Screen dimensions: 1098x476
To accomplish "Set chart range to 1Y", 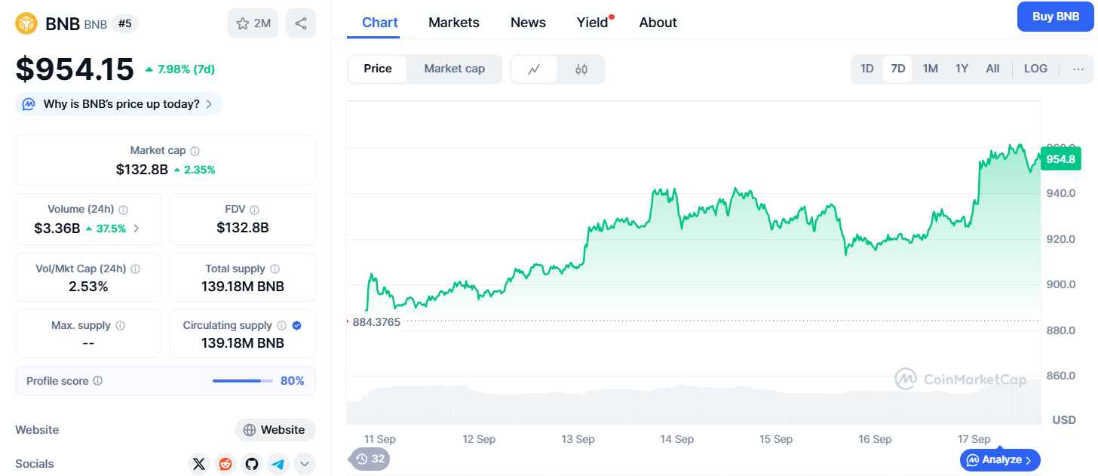I will 962,69.
